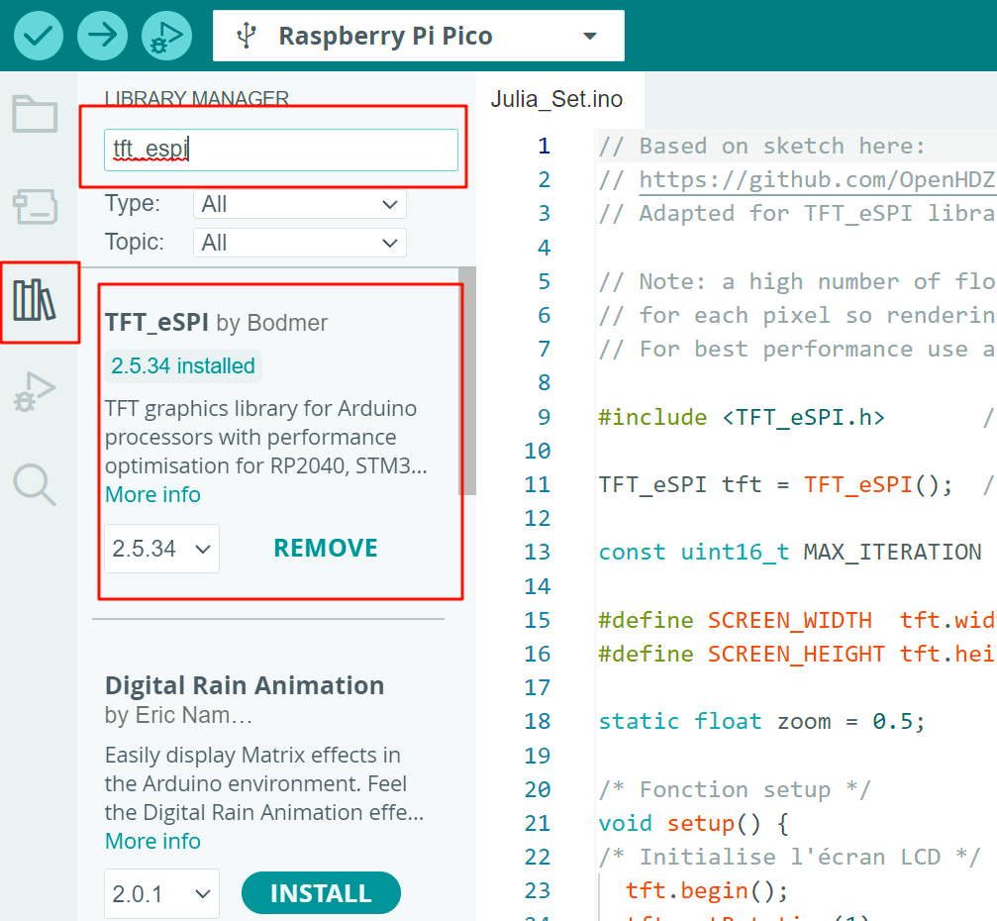Image resolution: width=997 pixels, height=921 pixels.
Task: Open the Raspberry Pi Pico board dropdown
Action: coord(419,36)
